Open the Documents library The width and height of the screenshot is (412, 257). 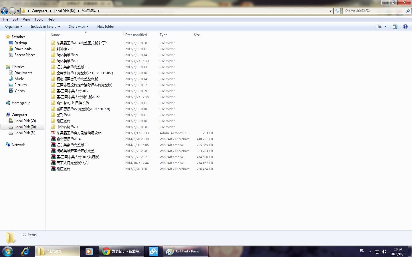[23, 73]
